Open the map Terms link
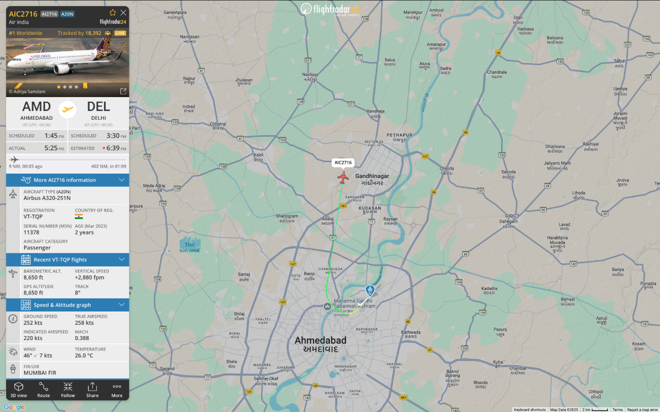 [618, 409]
